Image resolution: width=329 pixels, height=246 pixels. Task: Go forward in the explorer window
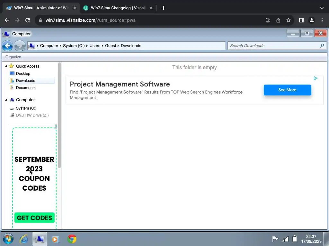pos(20,45)
